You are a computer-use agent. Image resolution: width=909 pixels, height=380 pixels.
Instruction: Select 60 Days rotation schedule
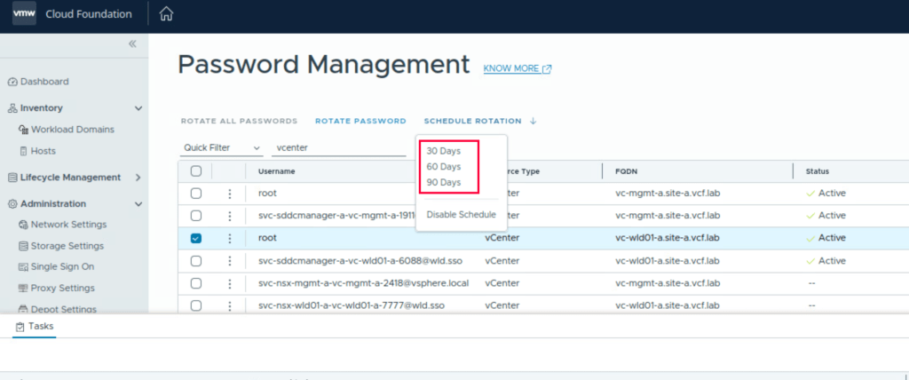[444, 167]
